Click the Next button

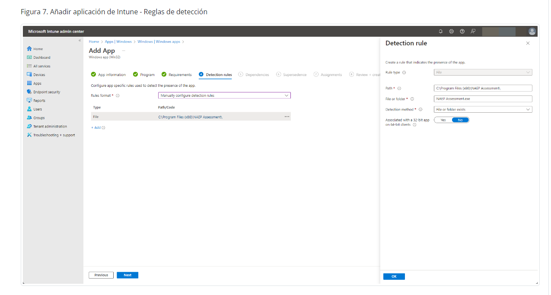pyautogui.click(x=127, y=275)
